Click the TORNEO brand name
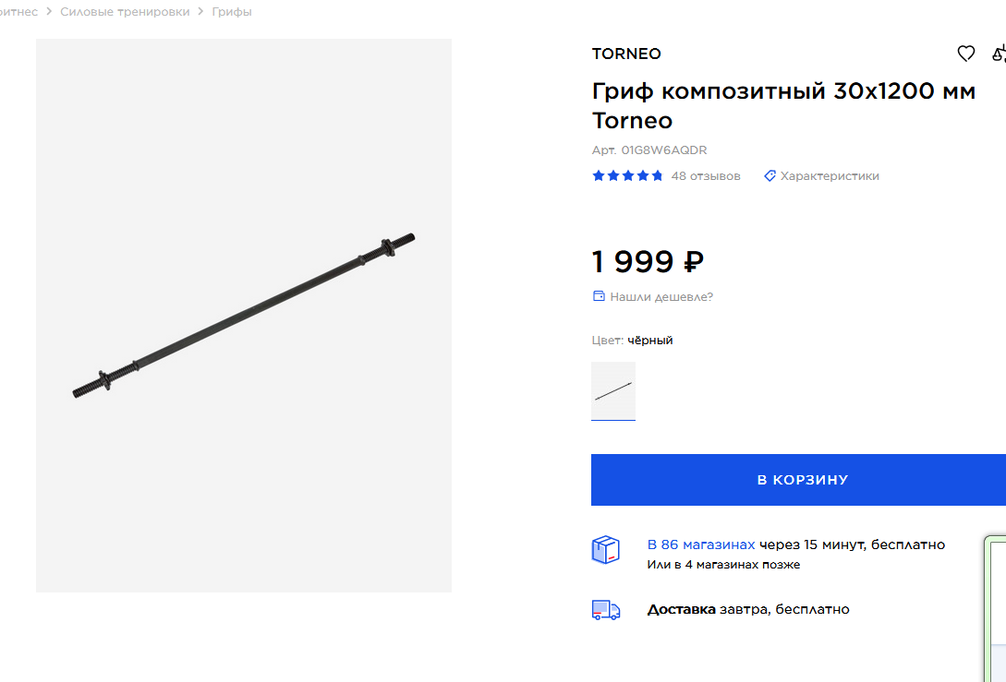Image resolution: width=1006 pixels, height=682 pixels. pos(626,54)
